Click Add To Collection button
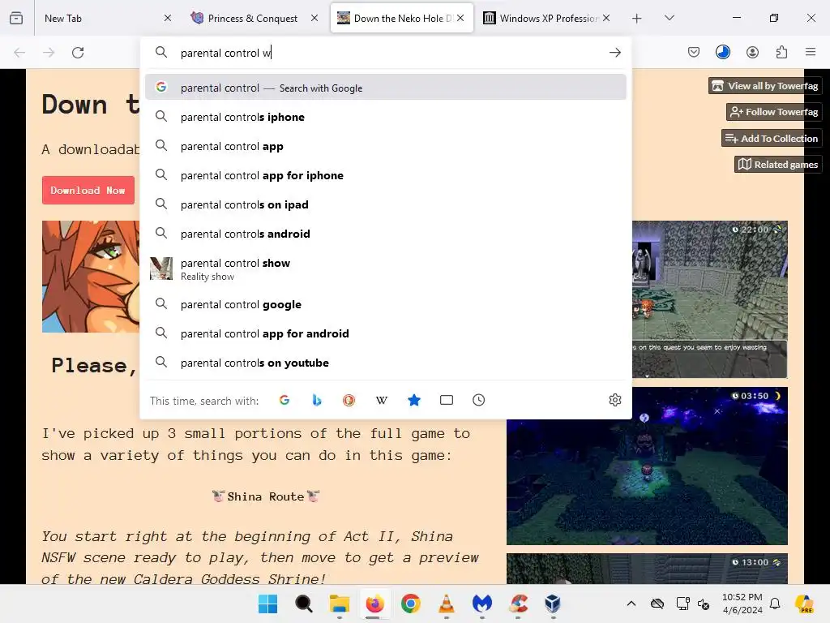Viewport: 830px width, 623px height. 772,138
